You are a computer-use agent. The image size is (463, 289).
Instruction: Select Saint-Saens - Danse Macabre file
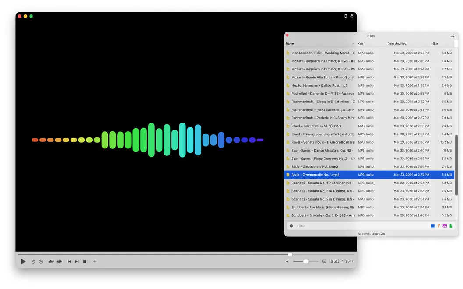369,150
